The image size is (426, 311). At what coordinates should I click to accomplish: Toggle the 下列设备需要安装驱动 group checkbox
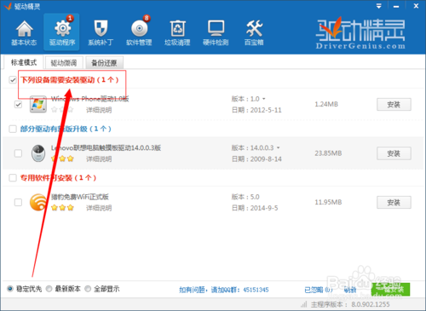tap(13, 80)
